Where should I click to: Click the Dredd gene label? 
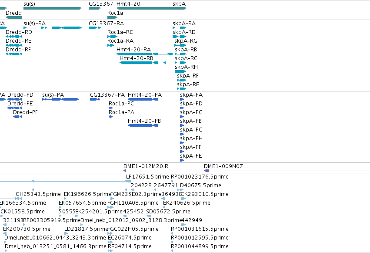(13, 13)
